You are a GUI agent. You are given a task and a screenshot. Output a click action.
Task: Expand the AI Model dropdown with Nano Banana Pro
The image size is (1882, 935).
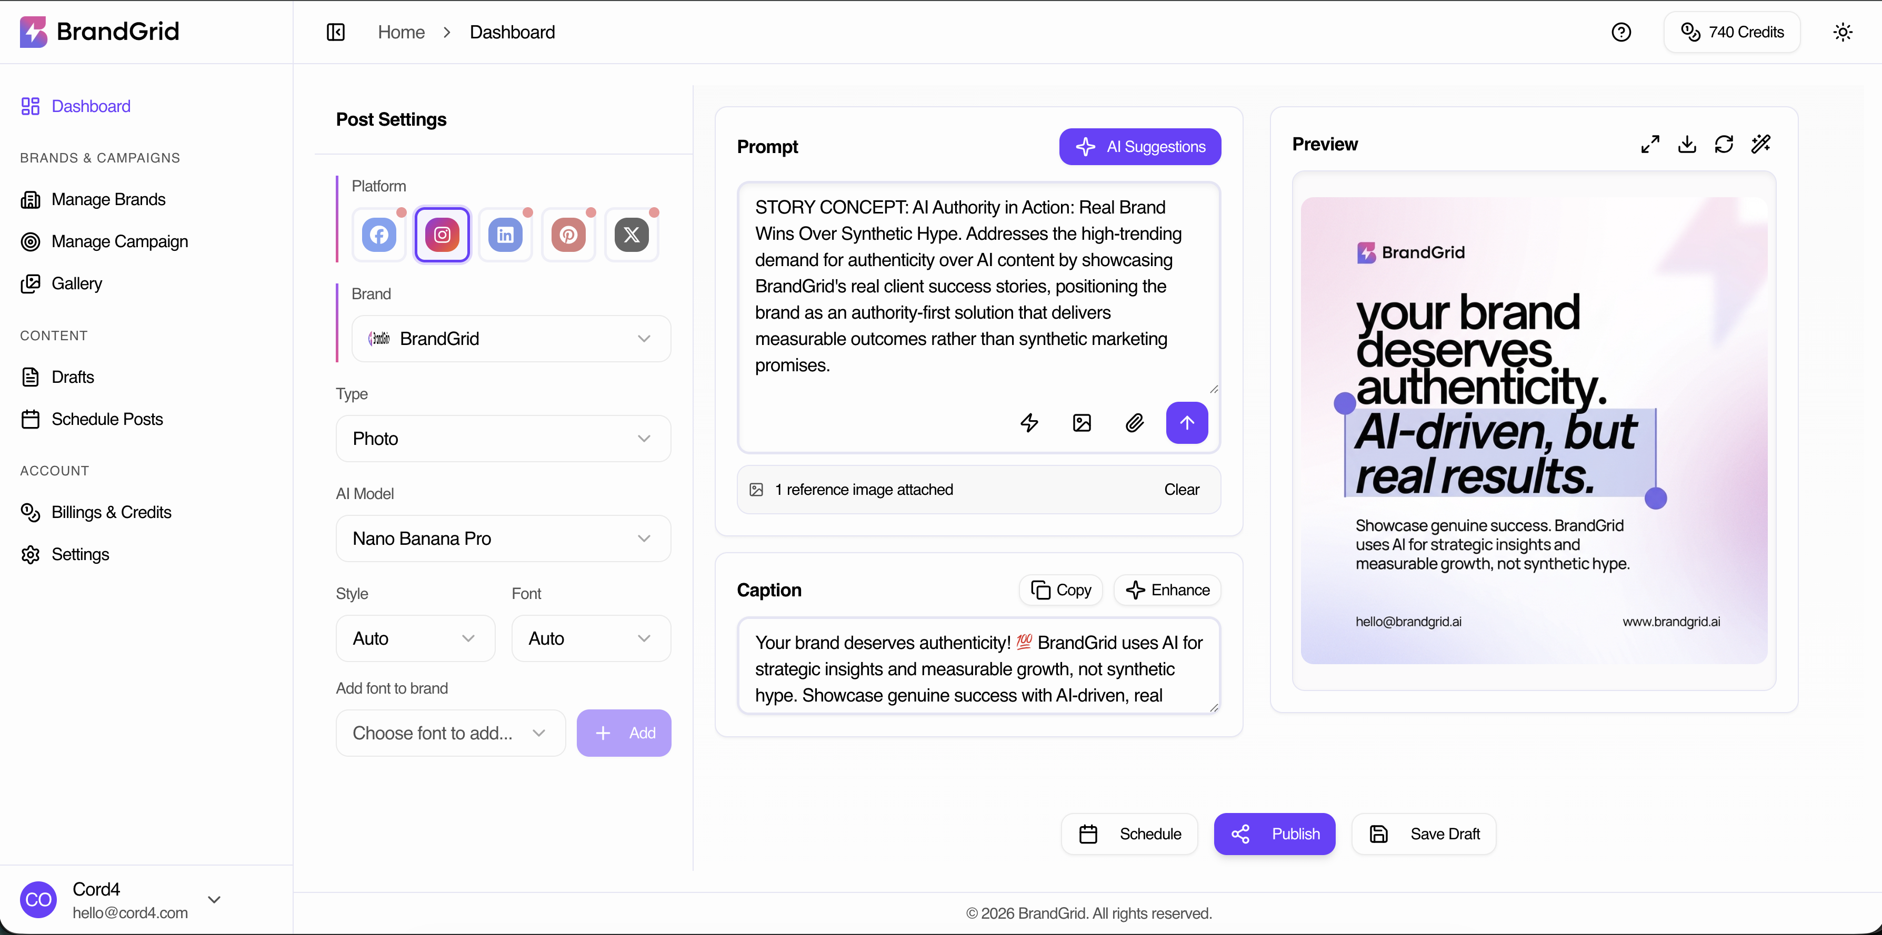[x=503, y=538]
